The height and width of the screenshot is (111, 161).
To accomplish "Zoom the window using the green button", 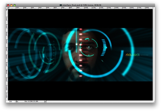I will (x=15, y=5).
